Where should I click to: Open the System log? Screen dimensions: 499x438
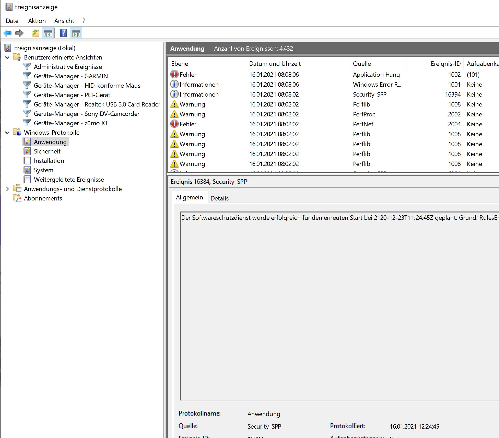[x=43, y=170]
